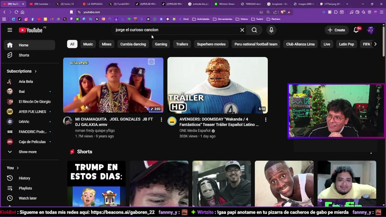Open Kick bookmark in bookmarks bar
Viewport: 386px width, 217px height.
78,19
